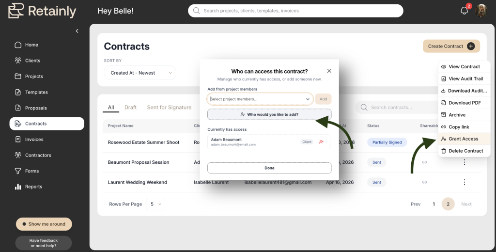Change the Rows Per Page dropdown
496x252 pixels.
155,204
